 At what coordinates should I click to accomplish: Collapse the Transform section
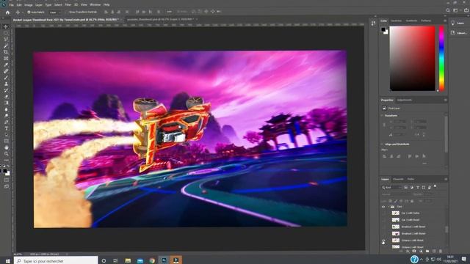pyautogui.click(x=382, y=116)
